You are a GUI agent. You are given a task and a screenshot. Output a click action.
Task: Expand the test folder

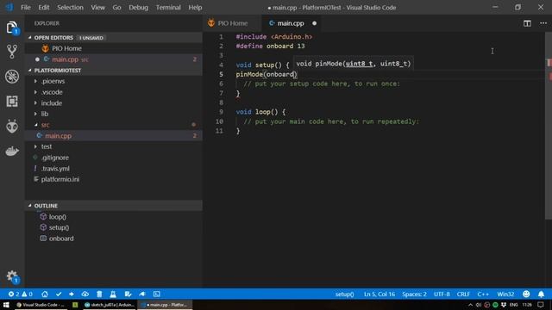(x=113, y=146)
